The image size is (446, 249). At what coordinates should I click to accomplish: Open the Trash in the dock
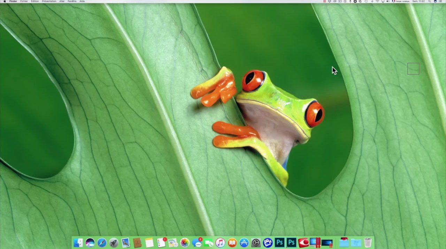click(x=368, y=243)
